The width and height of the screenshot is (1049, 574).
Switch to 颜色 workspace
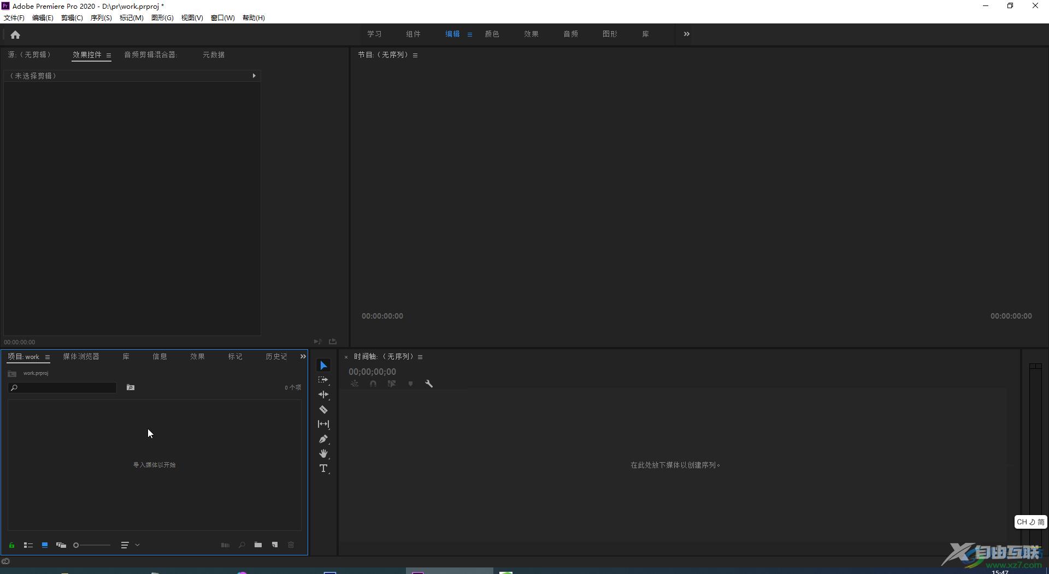tap(492, 34)
